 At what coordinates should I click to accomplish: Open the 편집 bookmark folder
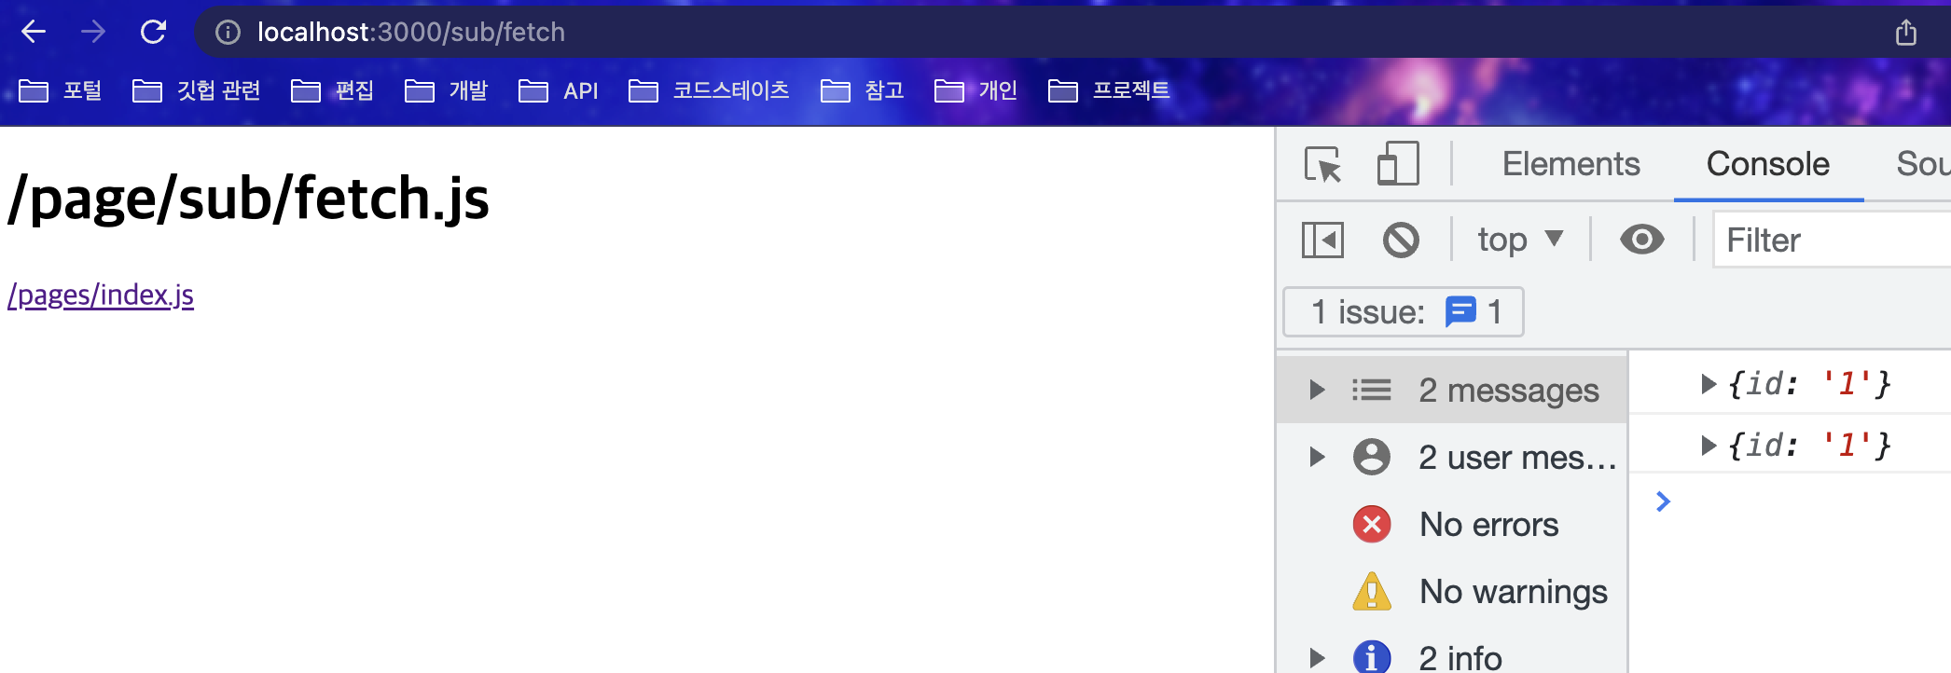click(x=333, y=90)
